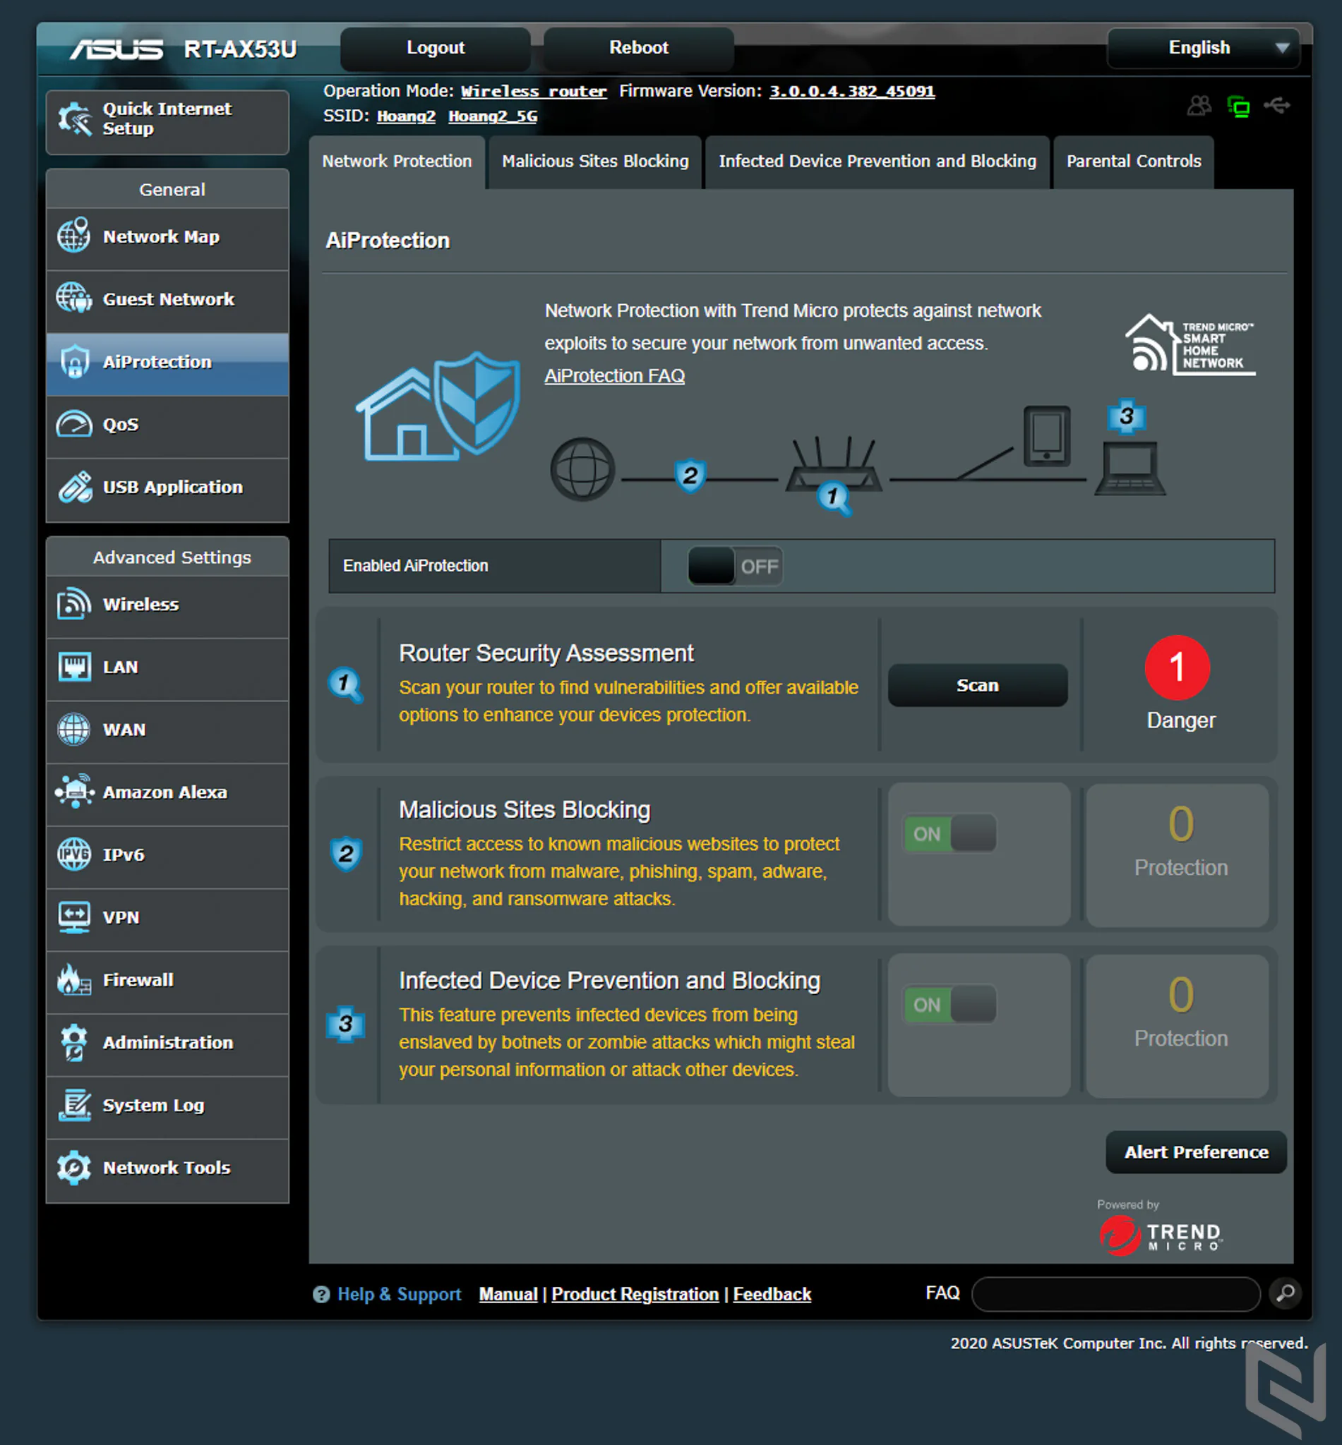Open the Hoang2 SSID link
Screen dimensions: 1342x1445
(406, 116)
